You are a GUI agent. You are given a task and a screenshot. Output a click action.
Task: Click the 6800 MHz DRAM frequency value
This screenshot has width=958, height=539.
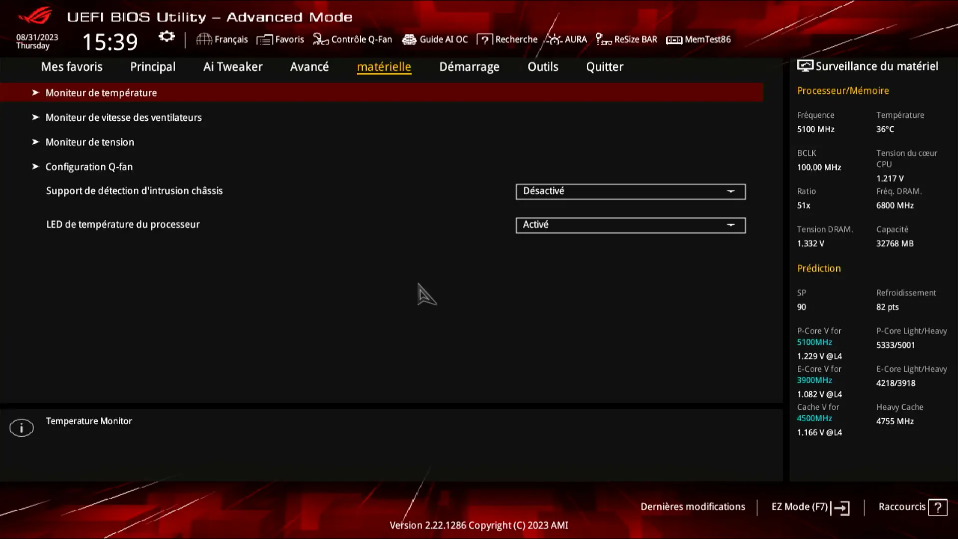click(895, 205)
